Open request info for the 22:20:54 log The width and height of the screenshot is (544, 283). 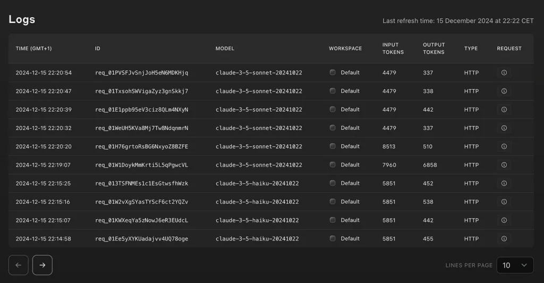click(x=504, y=73)
